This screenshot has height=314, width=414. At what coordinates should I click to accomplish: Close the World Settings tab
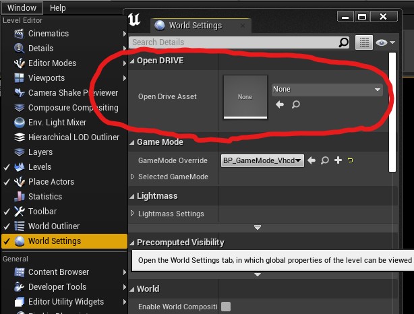pyautogui.click(x=243, y=26)
